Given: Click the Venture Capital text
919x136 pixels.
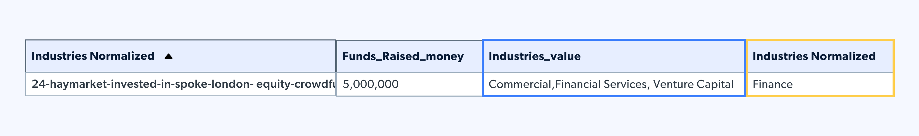Looking at the screenshot, I should click(693, 84).
